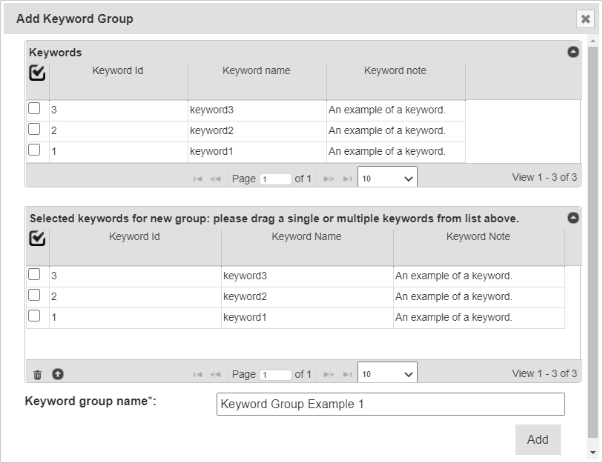Select all rows in selected keywords grid
The image size is (603, 463).
click(x=37, y=239)
